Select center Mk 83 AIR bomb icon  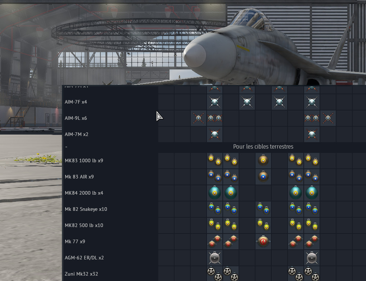click(x=263, y=177)
